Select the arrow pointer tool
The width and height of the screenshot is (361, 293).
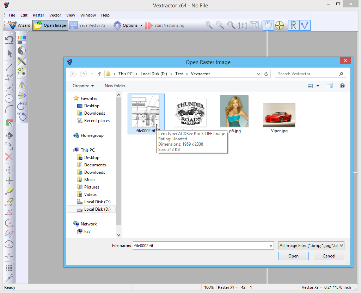coord(10,53)
